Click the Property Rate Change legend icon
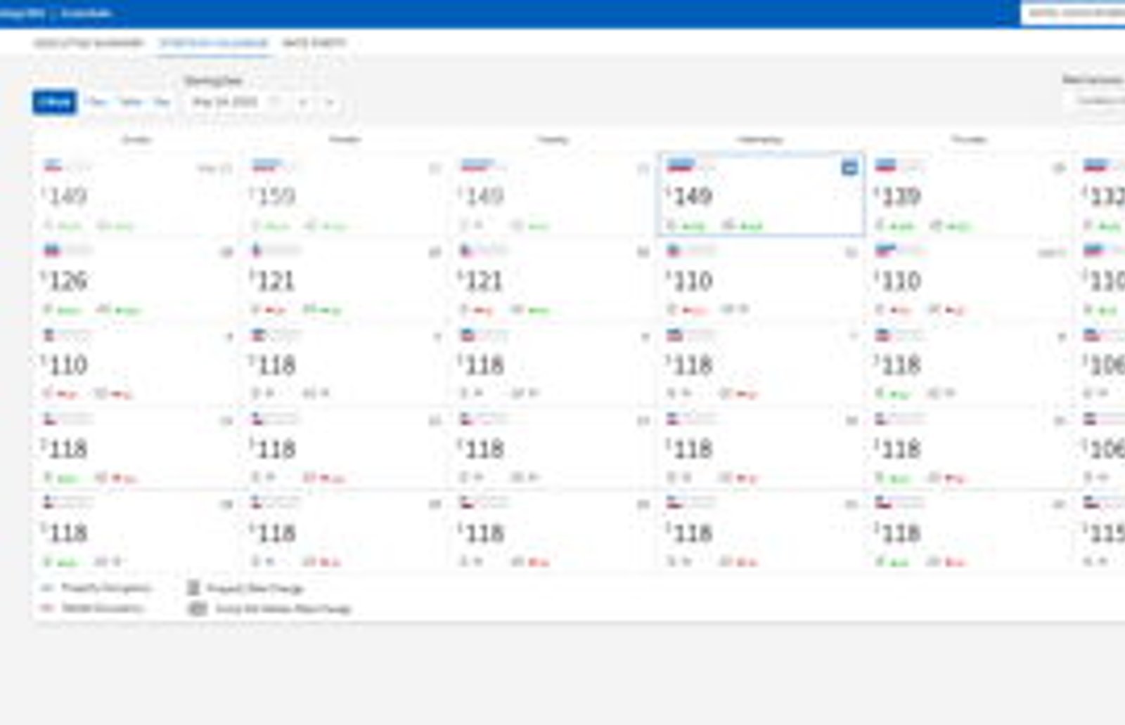Viewport: 1125px width, 725px height. click(193, 588)
